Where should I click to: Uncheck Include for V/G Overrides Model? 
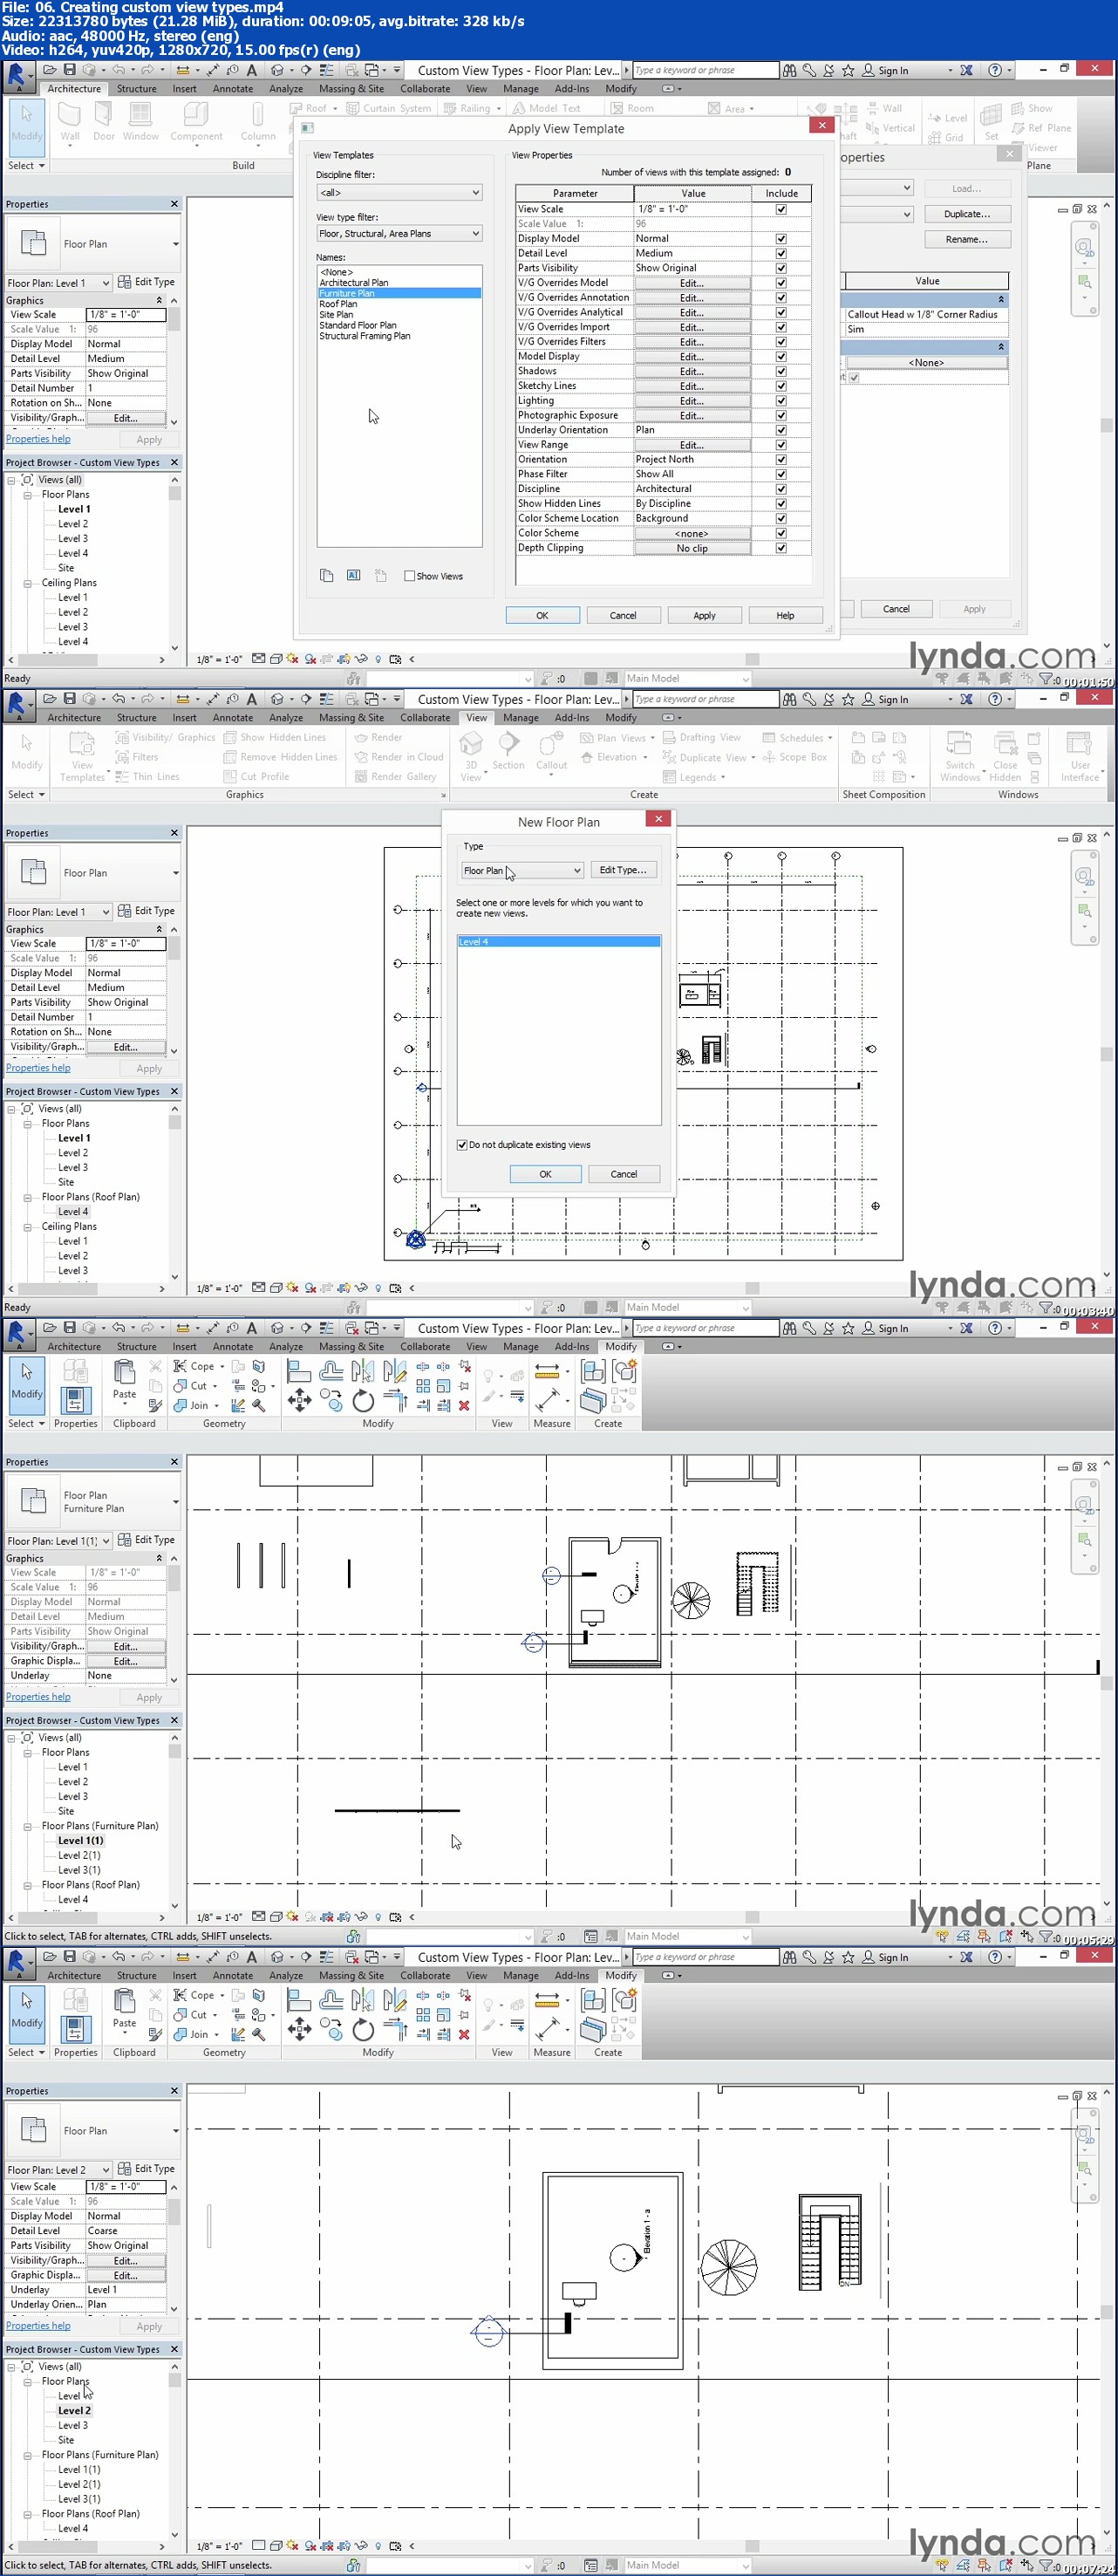coord(781,283)
